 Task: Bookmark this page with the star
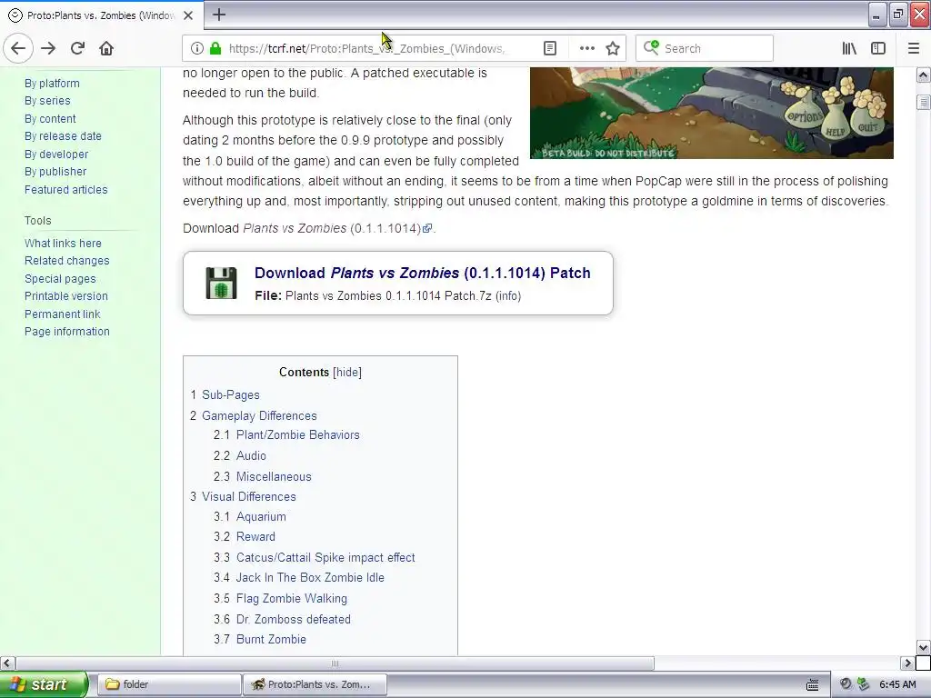coord(613,49)
